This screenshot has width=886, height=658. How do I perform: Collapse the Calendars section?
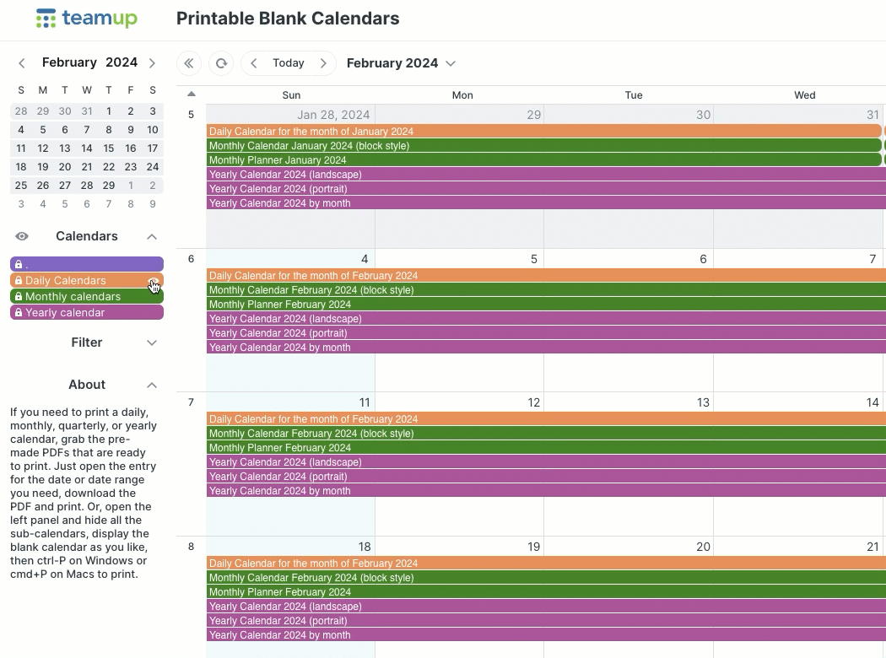tap(152, 236)
